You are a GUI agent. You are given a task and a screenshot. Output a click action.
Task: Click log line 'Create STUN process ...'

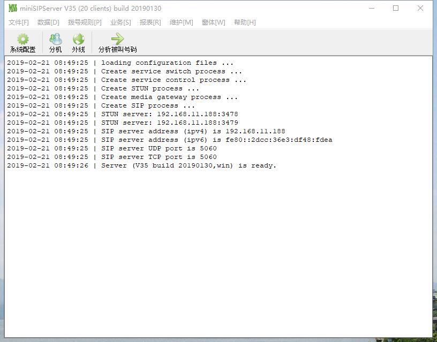[x=103, y=88]
